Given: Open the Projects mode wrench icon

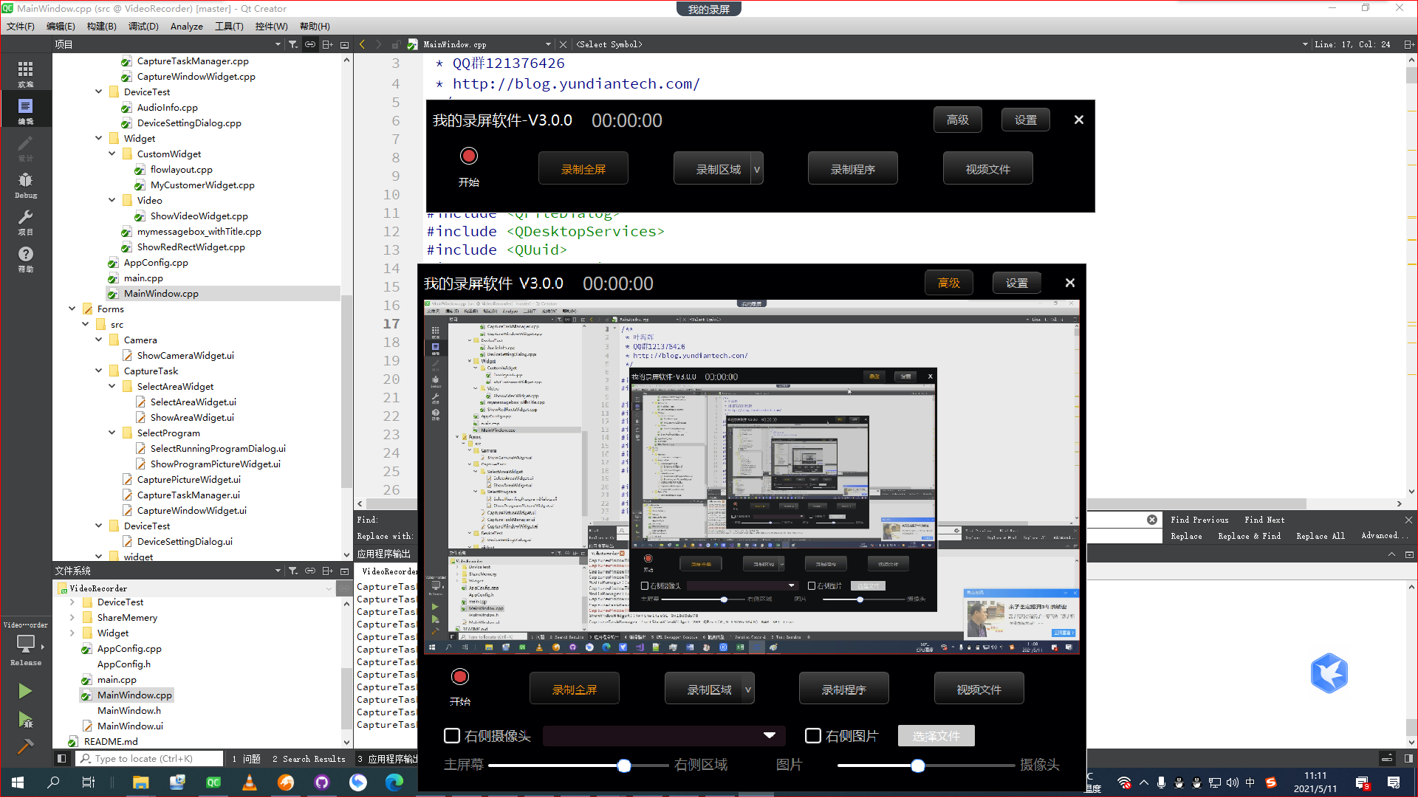Looking at the screenshot, I should click(25, 221).
